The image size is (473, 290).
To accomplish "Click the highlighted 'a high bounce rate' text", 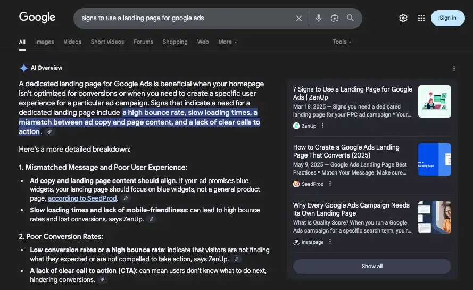I will (x=153, y=113).
